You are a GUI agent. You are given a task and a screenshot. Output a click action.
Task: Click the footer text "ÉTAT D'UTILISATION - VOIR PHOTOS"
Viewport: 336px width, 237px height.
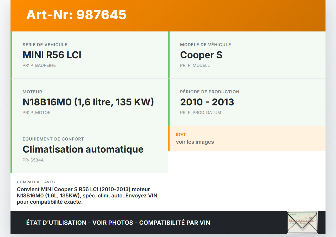pyautogui.click(x=80, y=223)
